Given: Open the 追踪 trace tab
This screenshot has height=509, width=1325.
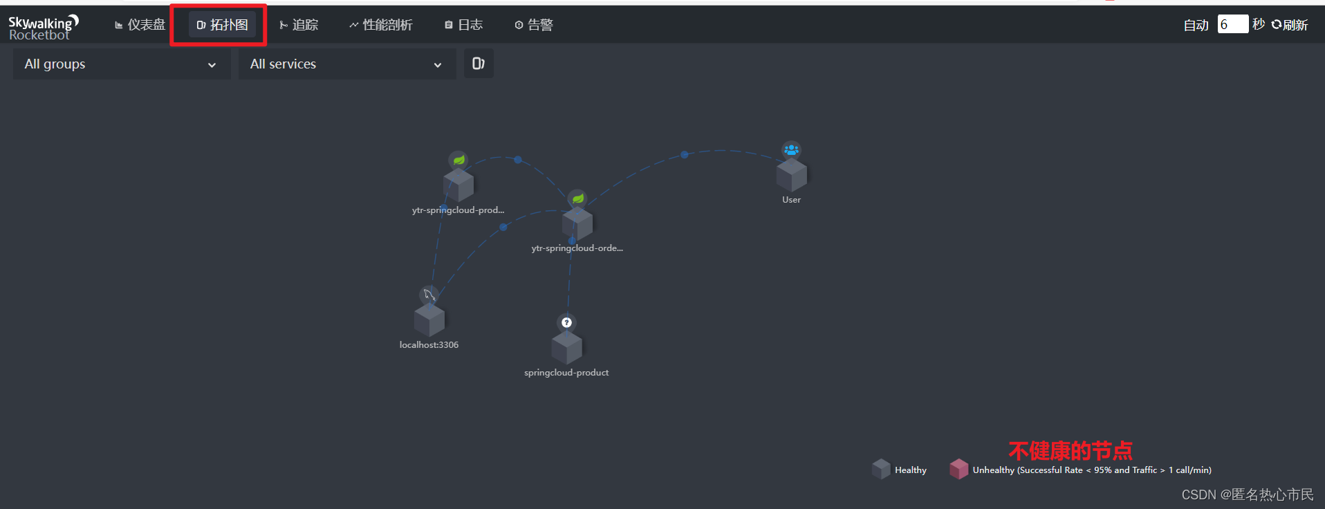Looking at the screenshot, I should click(x=299, y=25).
